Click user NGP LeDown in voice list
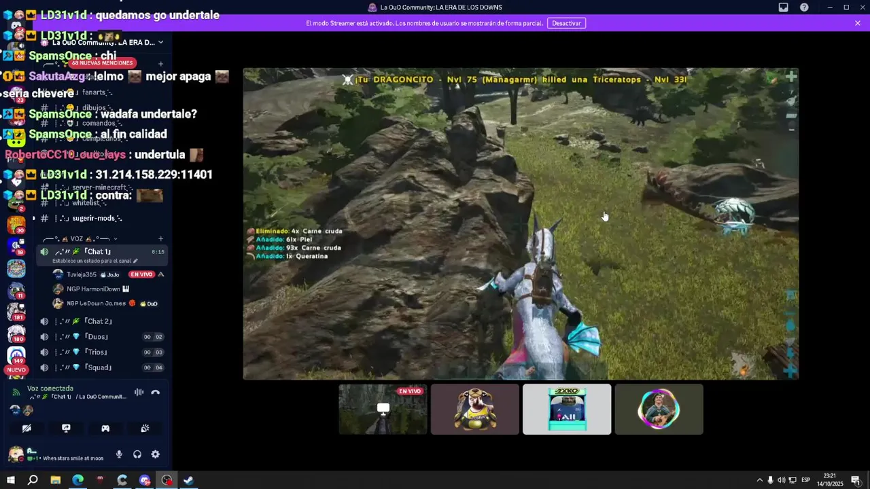870x489 pixels. coord(102,304)
